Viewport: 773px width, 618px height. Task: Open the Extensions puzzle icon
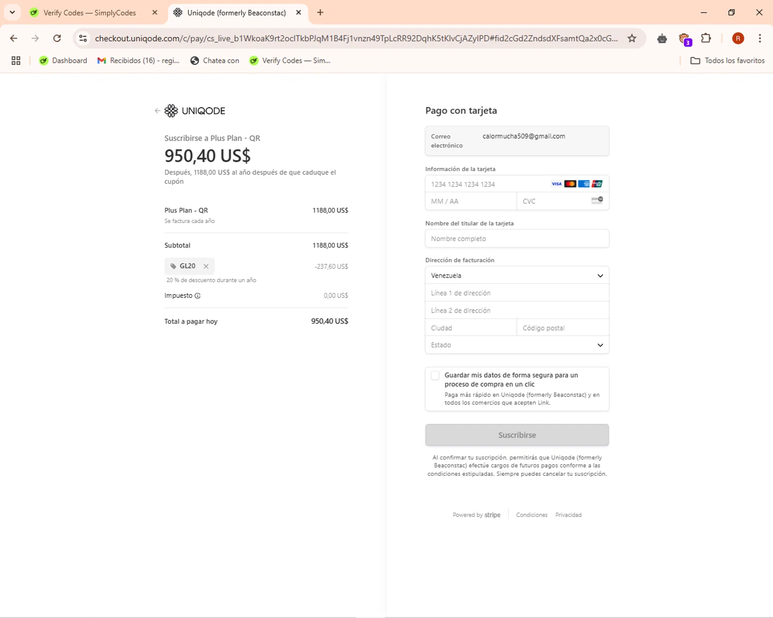(x=706, y=38)
